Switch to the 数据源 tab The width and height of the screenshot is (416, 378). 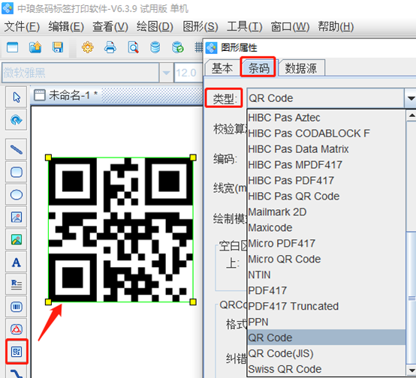click(x=301, y=68)
